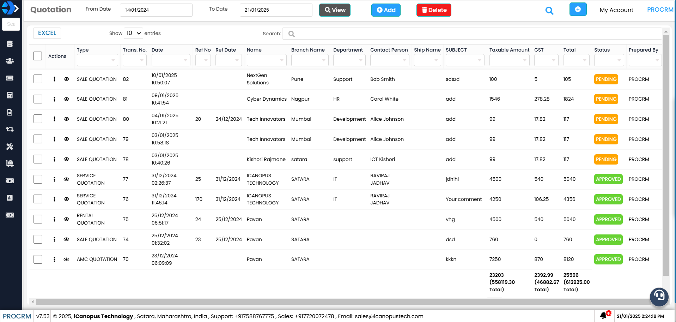Click the horizontal scrollbar below the table
Screen dimensions: 676x322
342,302
